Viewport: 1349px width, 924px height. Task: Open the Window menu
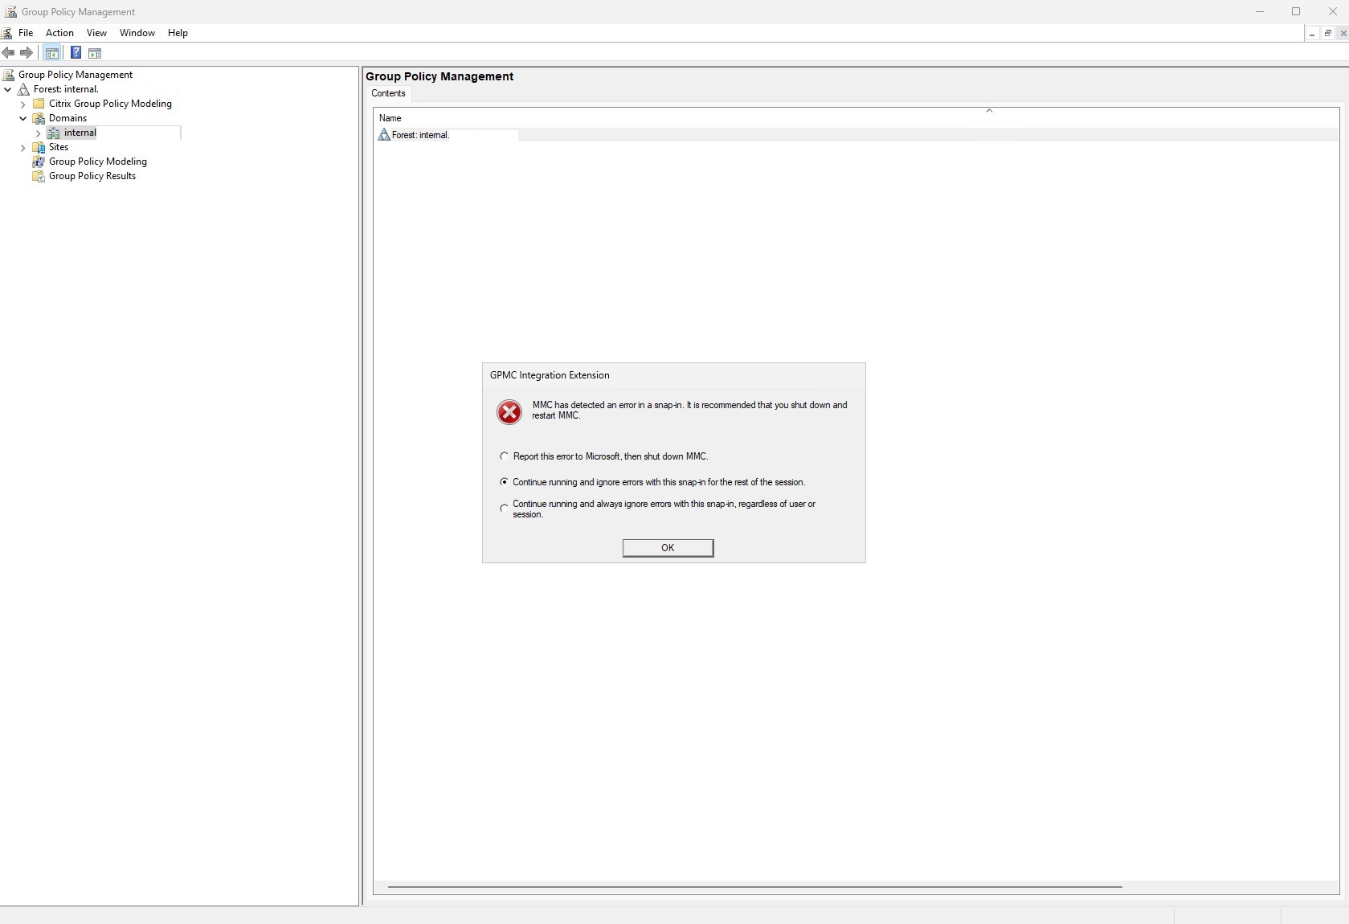click(x=137, y=33)
